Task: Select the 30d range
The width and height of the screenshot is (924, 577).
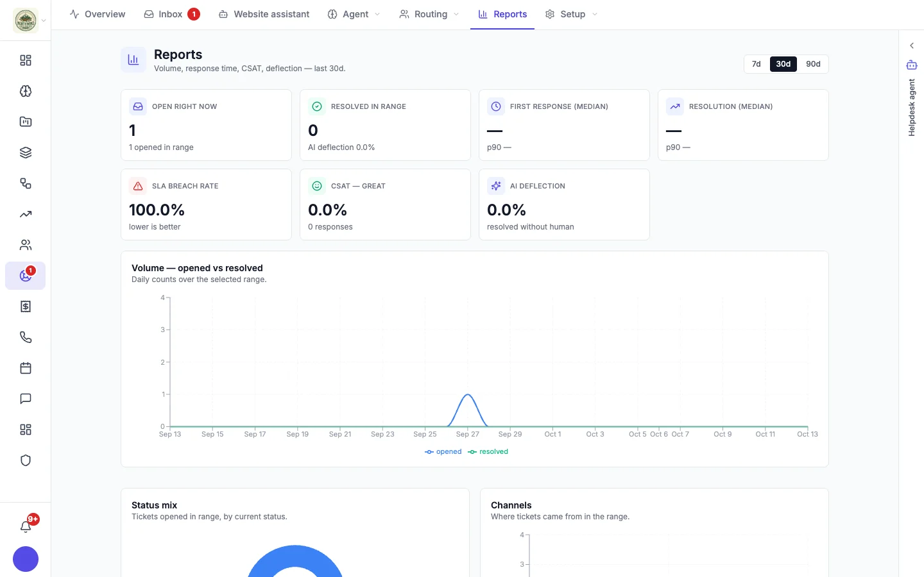Action: coord(783,64)
